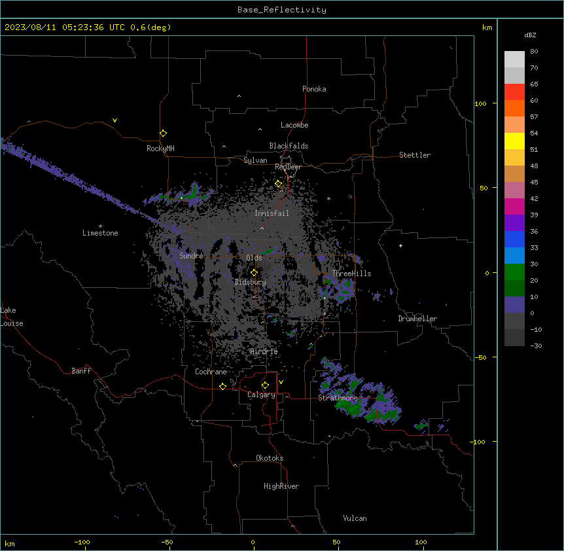Pick the yellow diamond marker below Cochrane
The image size is (564, 551).
222,386
